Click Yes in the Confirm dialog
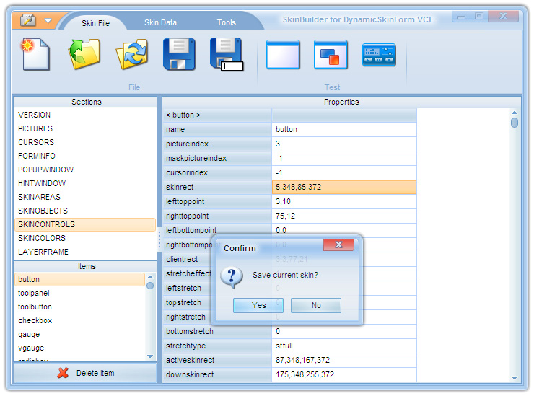This screenshot has height=396, width=534. pyautogui.click(x=258, y=305)
